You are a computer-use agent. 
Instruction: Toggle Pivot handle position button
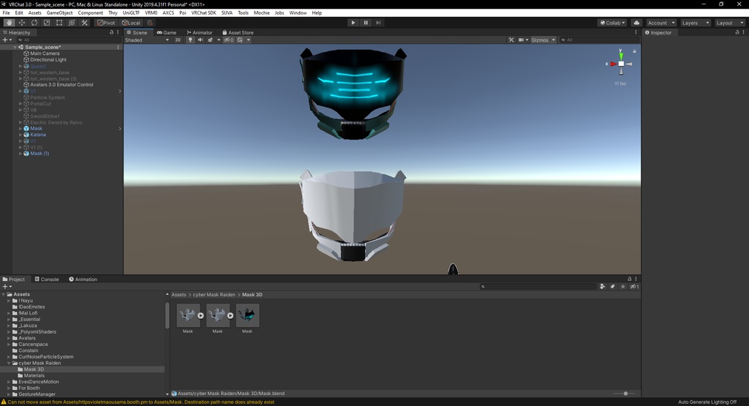coord(106,23)
